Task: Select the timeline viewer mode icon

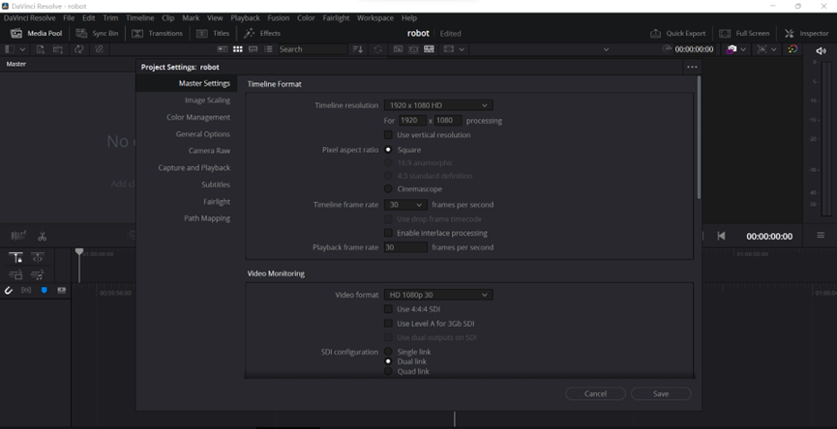Action: point(429,49)
